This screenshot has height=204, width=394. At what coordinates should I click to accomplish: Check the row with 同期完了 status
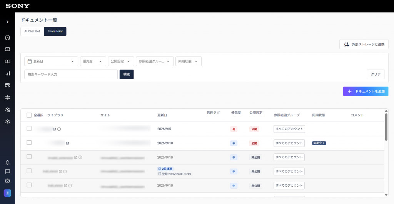(x=29, y=143)
